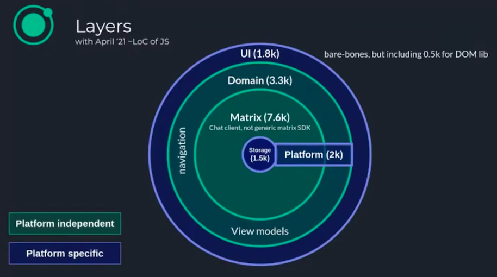Click the vertical navigation text
Screen dimensions: 497x277
click(x=182, y=150)
